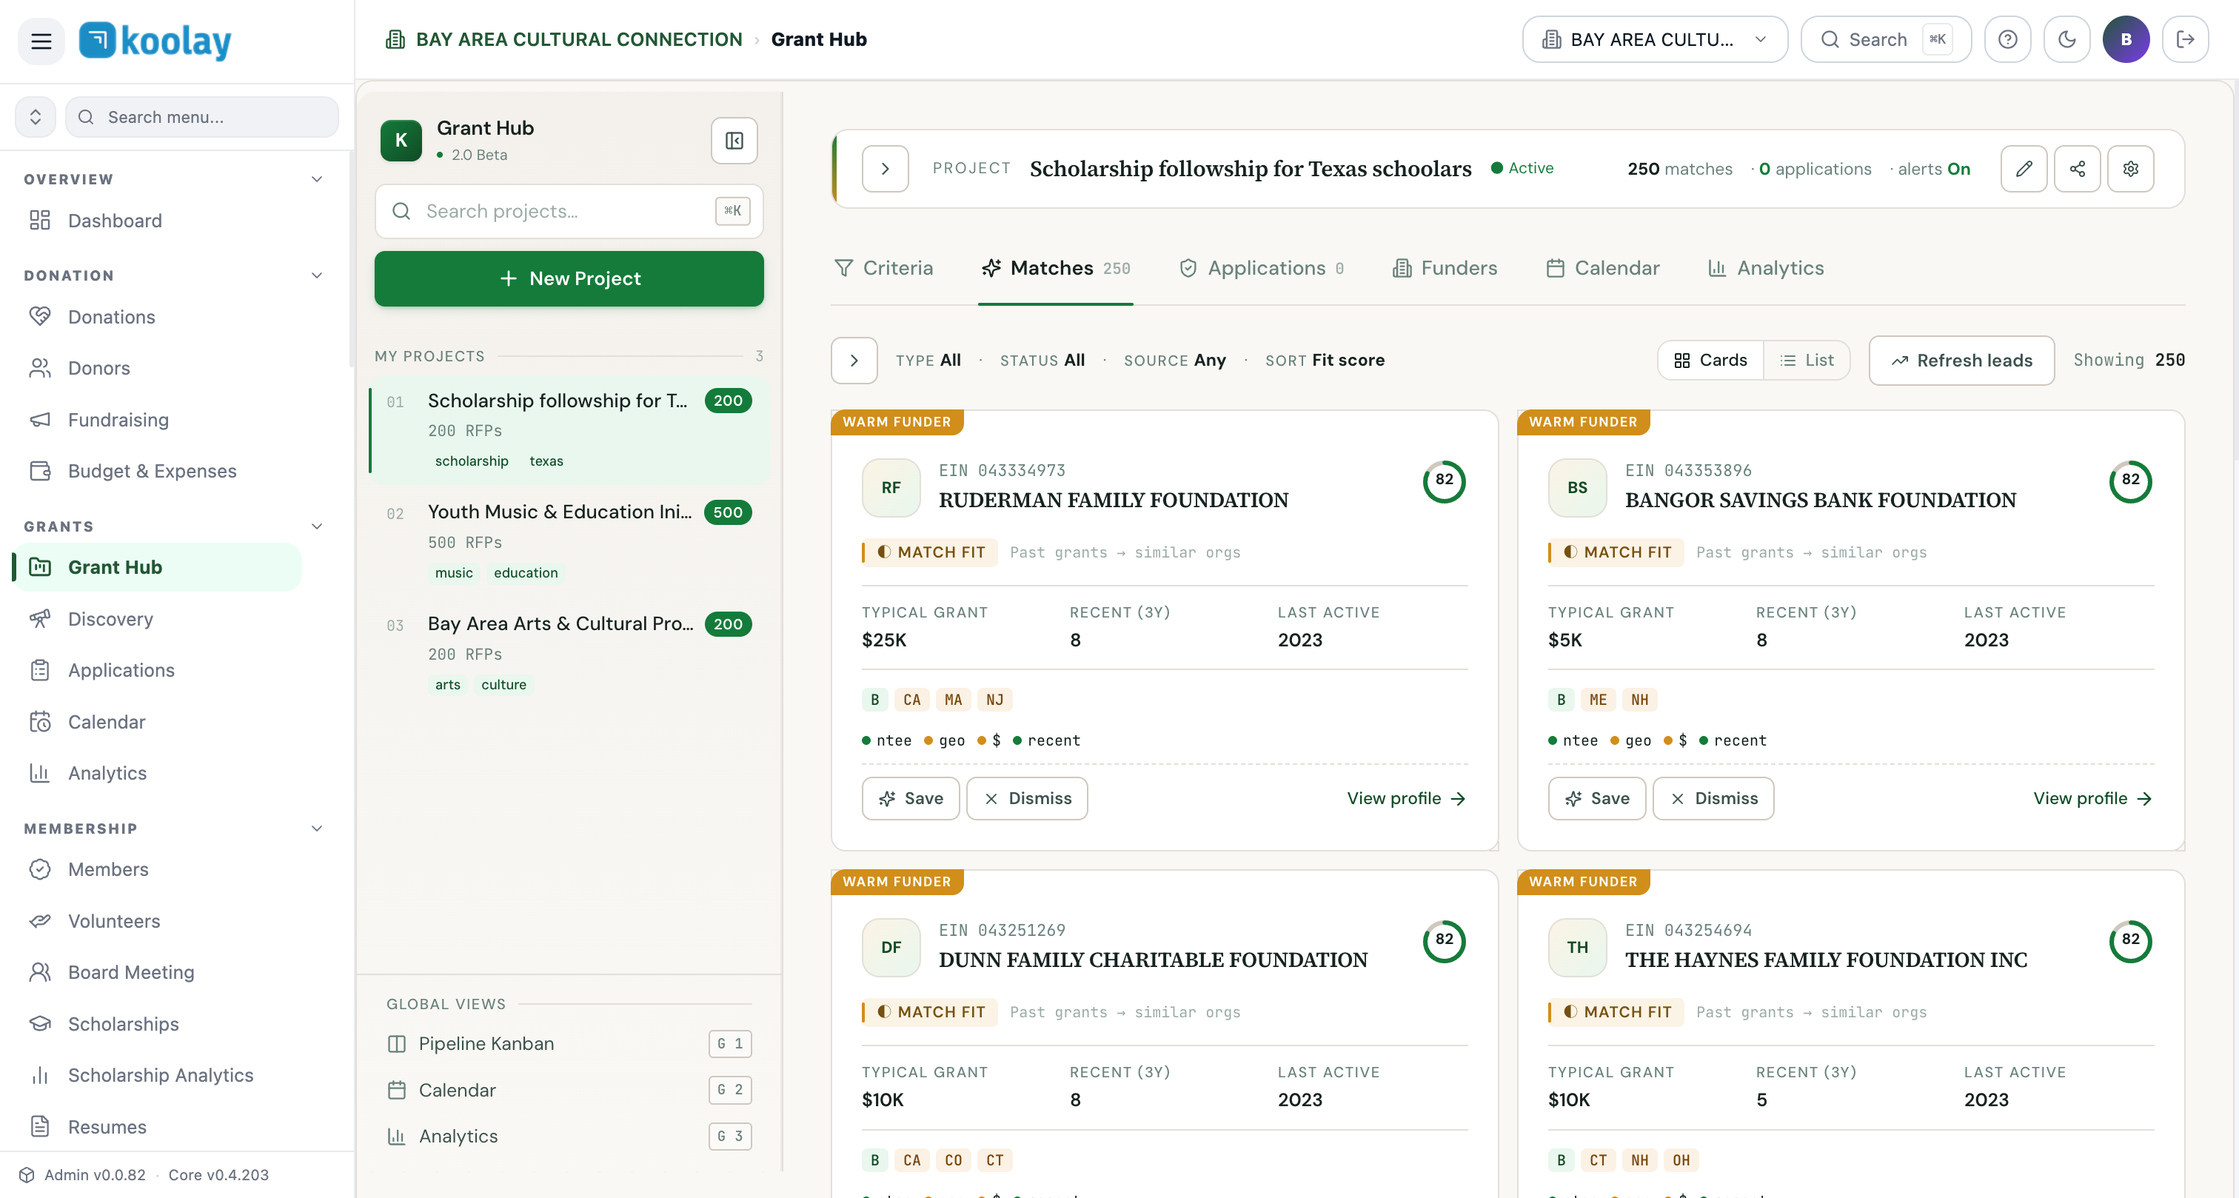Collapse the MEMBERSHIP section
The image size is (2239, 1198).
[316, 829]
